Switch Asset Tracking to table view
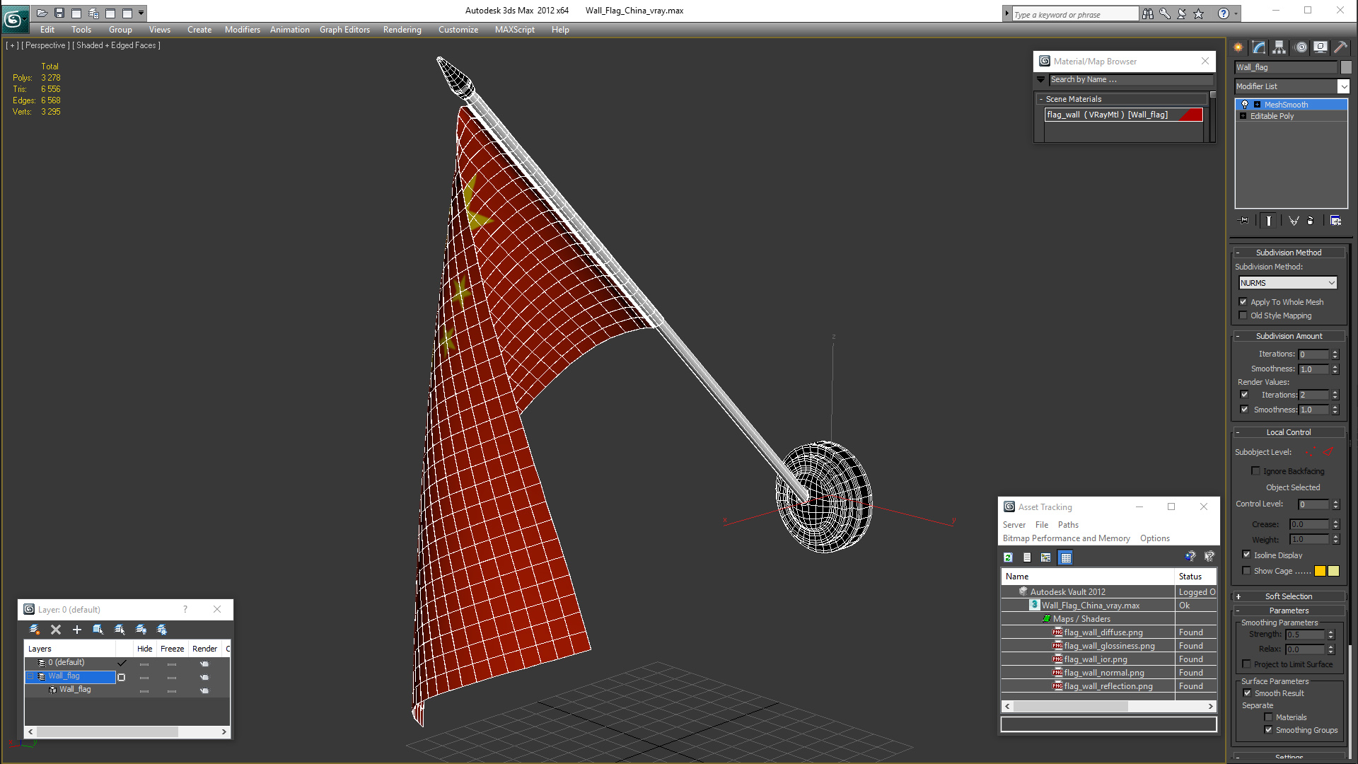The height and width of the screenshot is (764, 1358). click(1065, 557)
